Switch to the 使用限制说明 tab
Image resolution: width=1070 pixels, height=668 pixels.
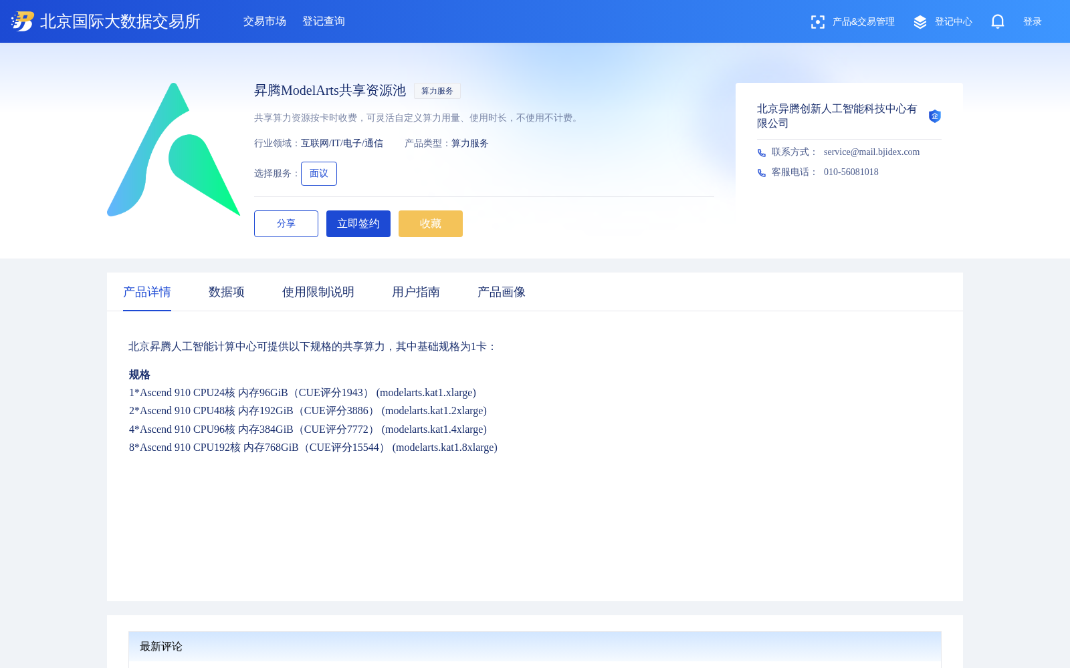(x=318, y=292)
